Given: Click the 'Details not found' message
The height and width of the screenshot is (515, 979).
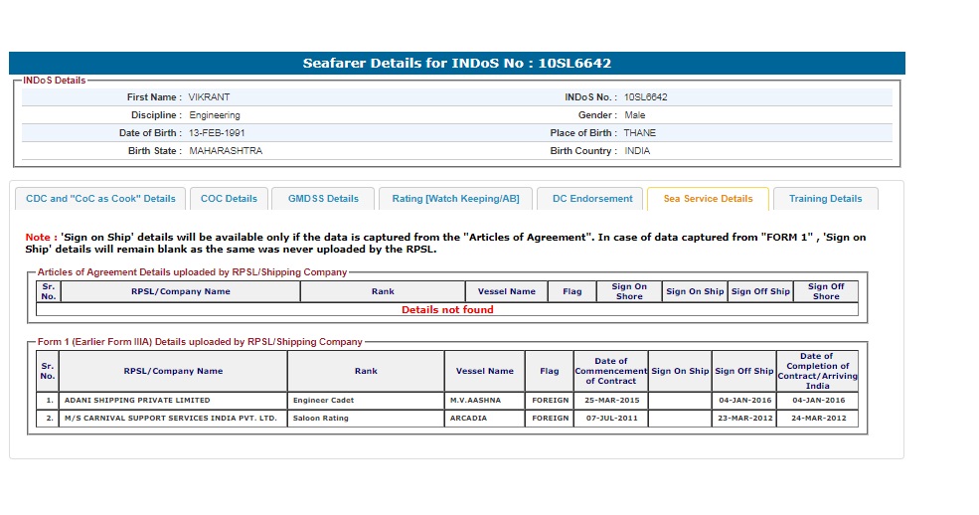Looking at the screenshot, I should tap(447, 310).
